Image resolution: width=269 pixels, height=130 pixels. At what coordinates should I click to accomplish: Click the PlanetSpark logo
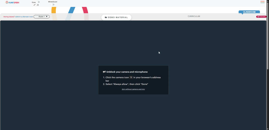pyautogui.click(x=12, y=2)
